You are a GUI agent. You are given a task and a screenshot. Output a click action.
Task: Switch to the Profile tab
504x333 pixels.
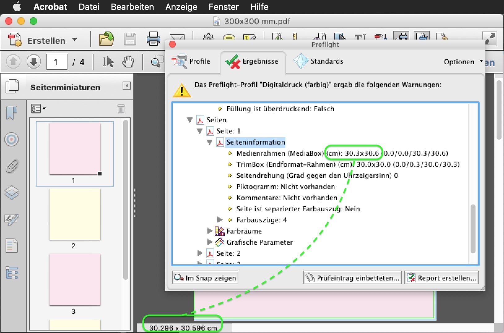tap(191, 61)
